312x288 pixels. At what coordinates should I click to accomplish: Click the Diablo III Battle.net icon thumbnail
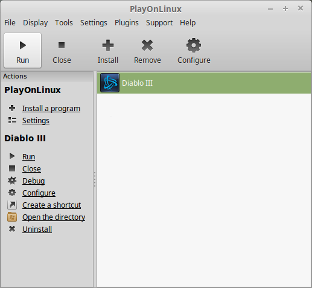(110, 83)
